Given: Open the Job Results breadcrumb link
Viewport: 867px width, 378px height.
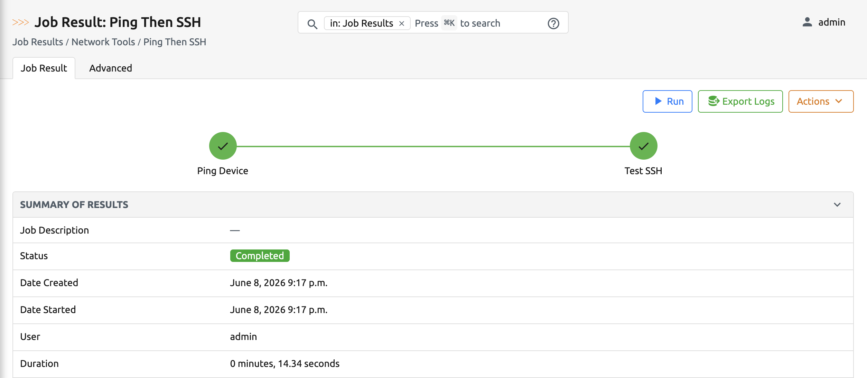Looking at the screenshot, I should click(x=38, y=42).
